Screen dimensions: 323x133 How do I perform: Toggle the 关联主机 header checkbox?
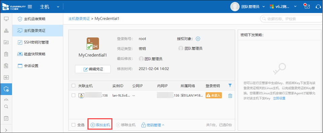(x=74, y=86)
